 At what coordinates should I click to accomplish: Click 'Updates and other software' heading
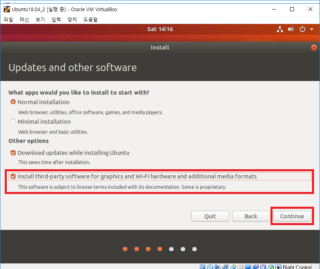click(73, 67)
